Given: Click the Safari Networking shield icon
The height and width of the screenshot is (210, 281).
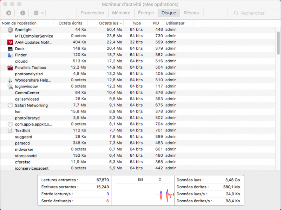Looking at the screenshot, I should (x=10, y=106).
